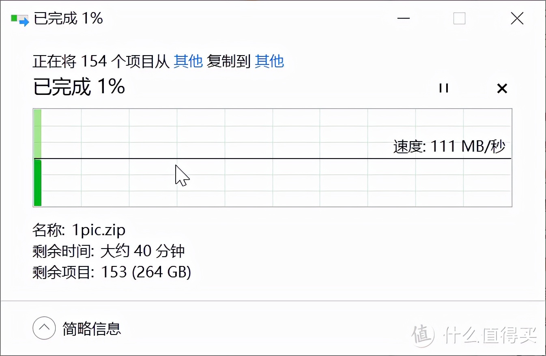Collapse details using the circled chevron
Image resolution: width=546 pixels, height=356 pixels.
pos(44,328)
